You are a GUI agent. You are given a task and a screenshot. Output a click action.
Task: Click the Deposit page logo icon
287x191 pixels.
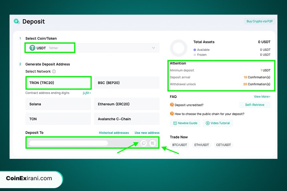click(17, 21)
